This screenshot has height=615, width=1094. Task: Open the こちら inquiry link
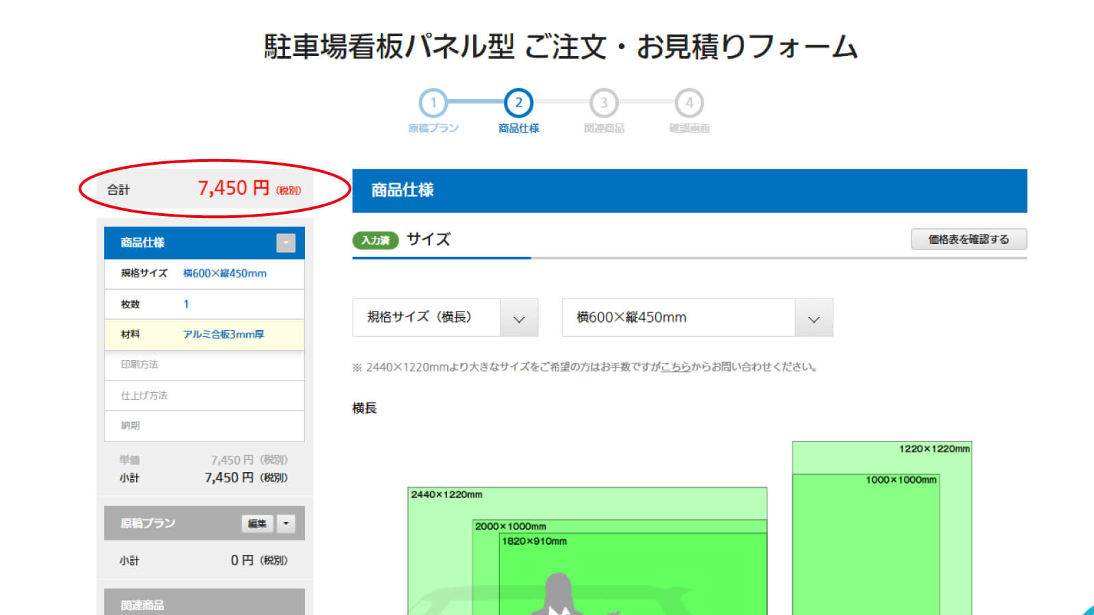point(676,367)
